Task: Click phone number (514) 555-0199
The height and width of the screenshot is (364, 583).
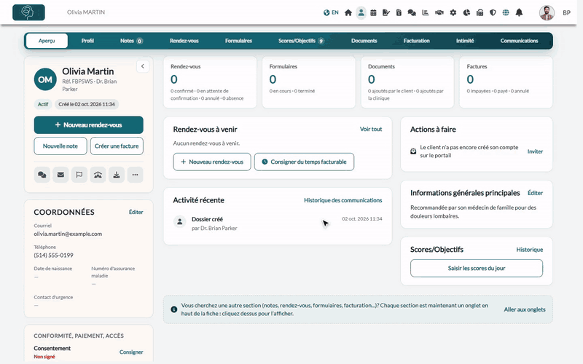Action: [x=53, y=256]
